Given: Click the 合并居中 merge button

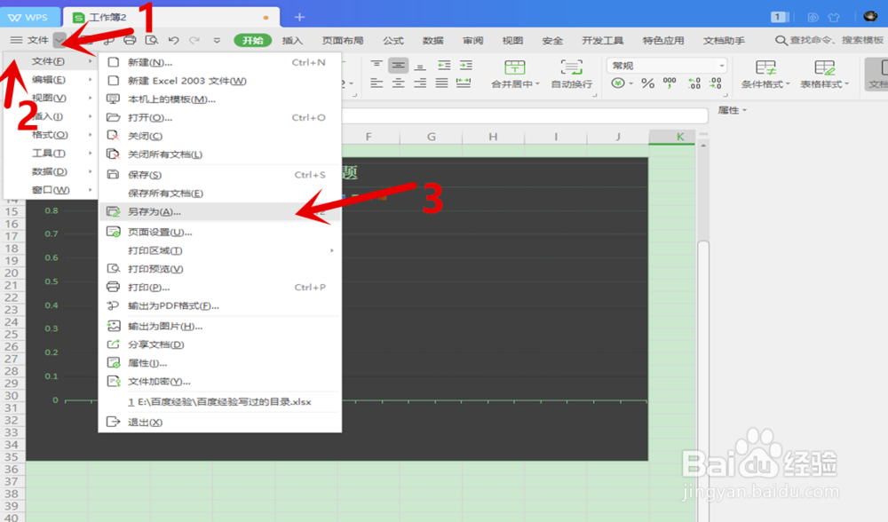Looking at the screenshot, I should coord(515,75).
